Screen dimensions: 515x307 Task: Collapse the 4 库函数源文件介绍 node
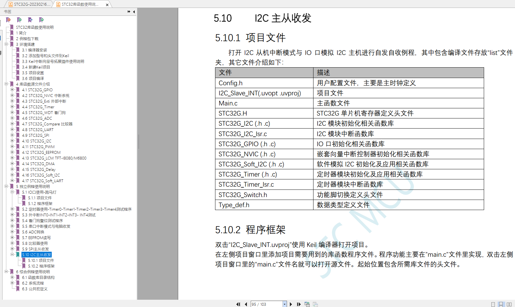coord(6,84)
